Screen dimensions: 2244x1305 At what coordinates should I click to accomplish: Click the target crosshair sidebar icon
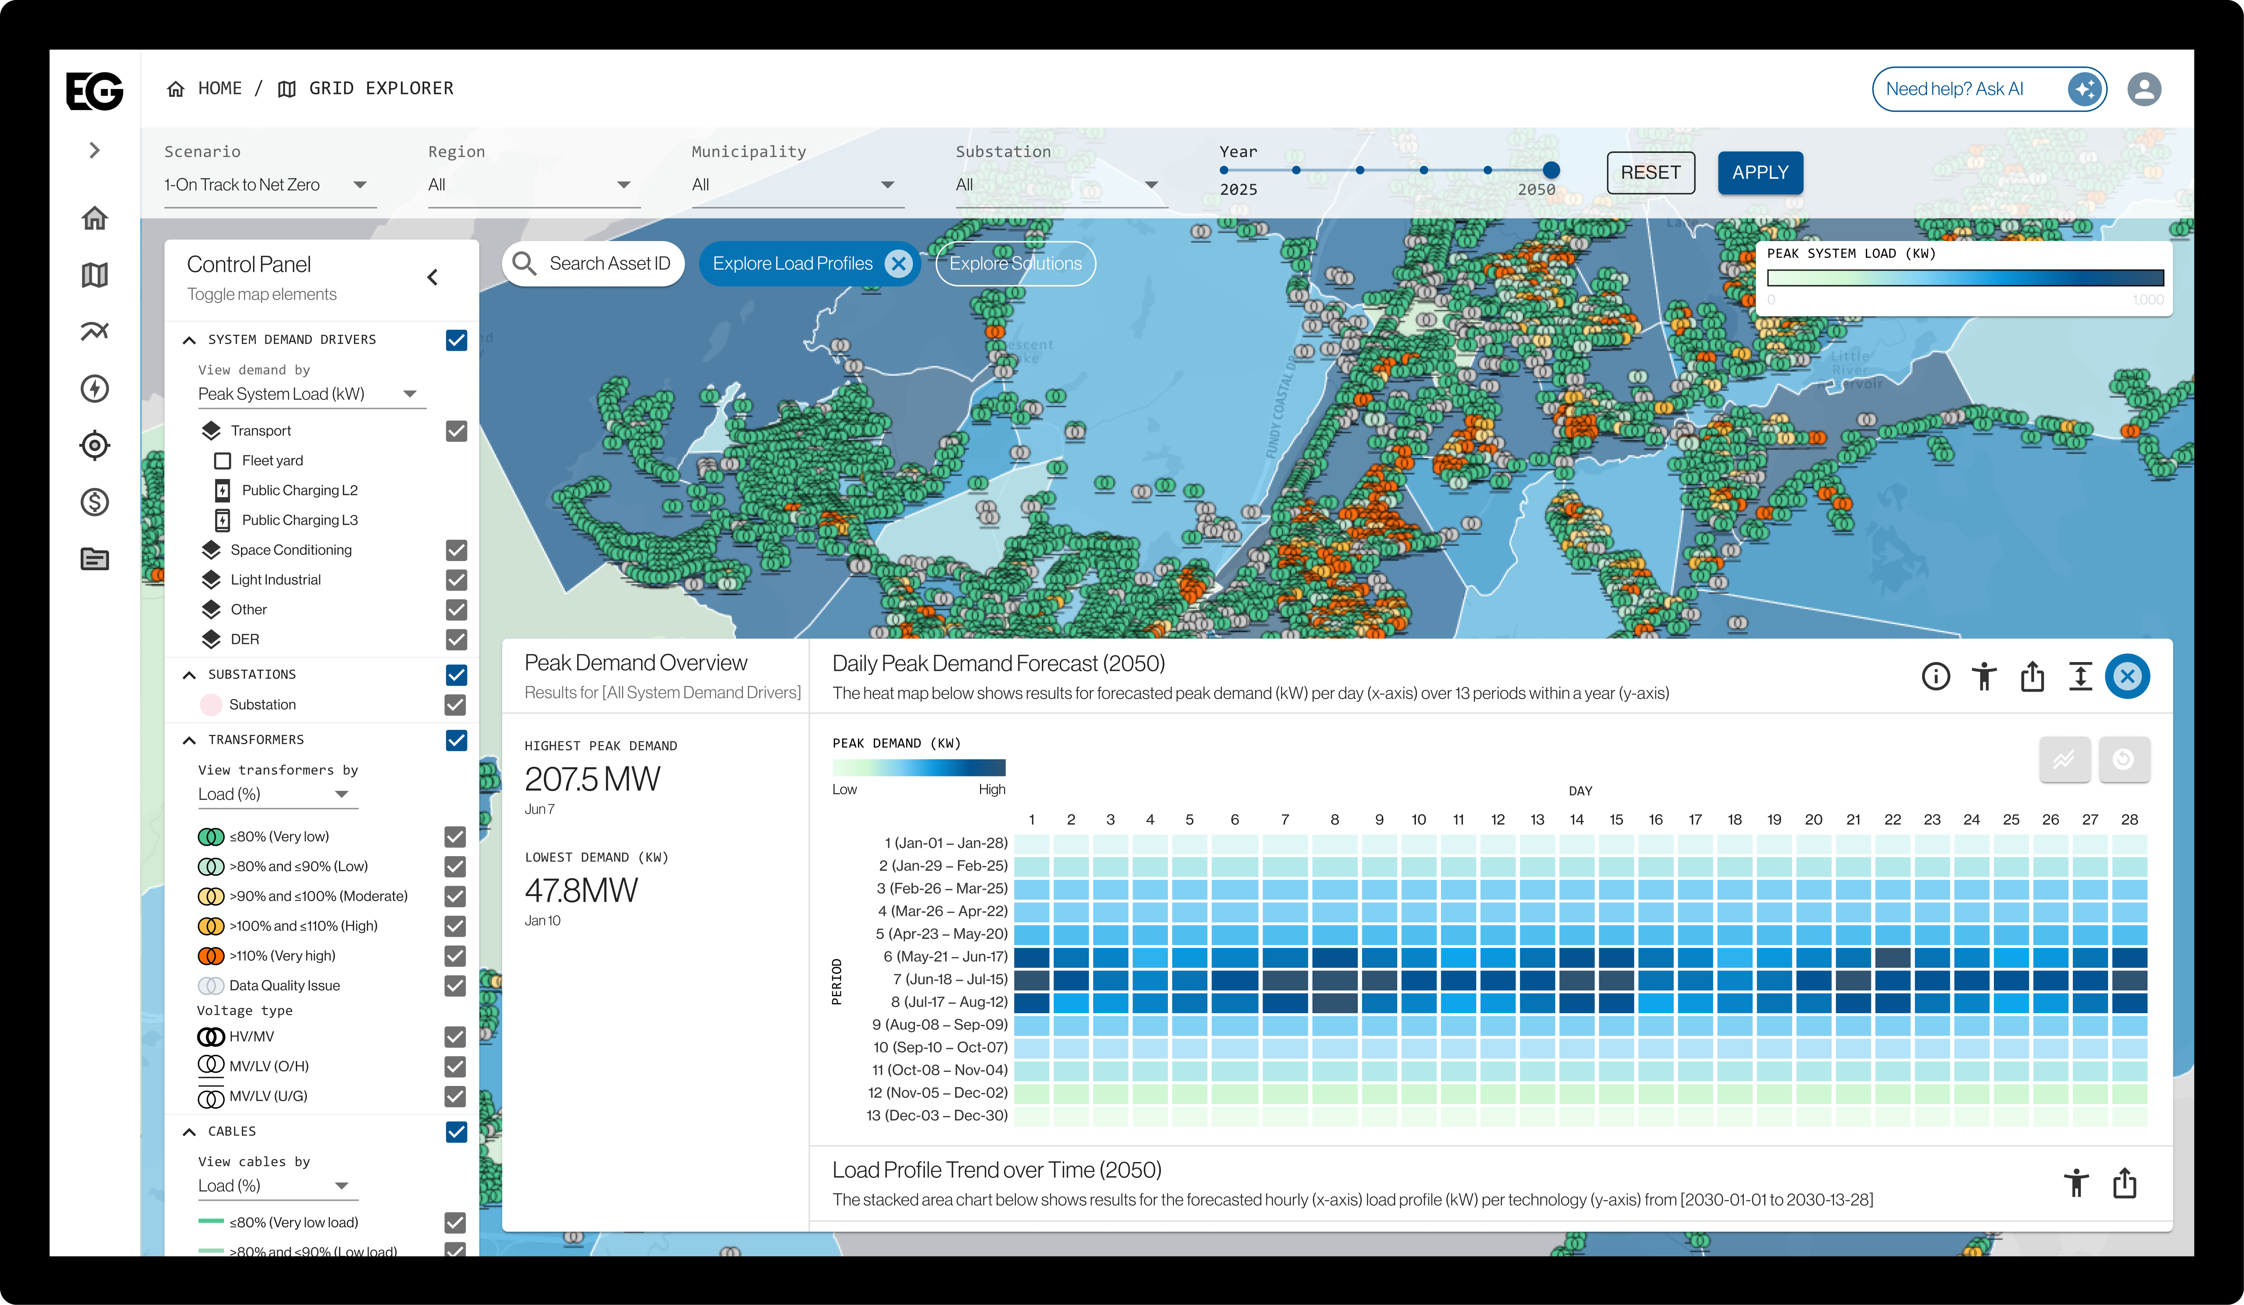coord(94,446)
